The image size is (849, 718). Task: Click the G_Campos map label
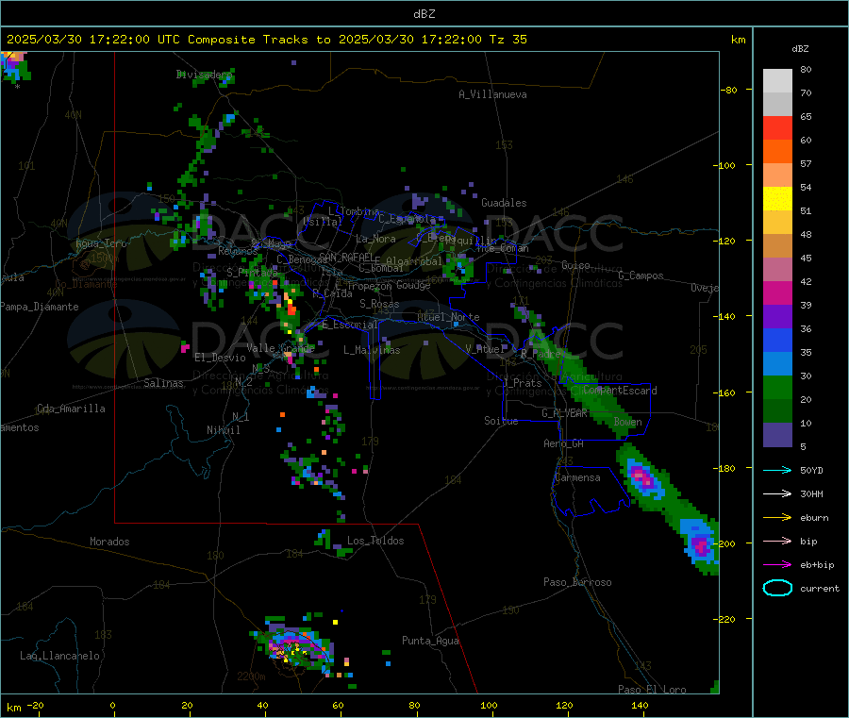click(641, 276)
